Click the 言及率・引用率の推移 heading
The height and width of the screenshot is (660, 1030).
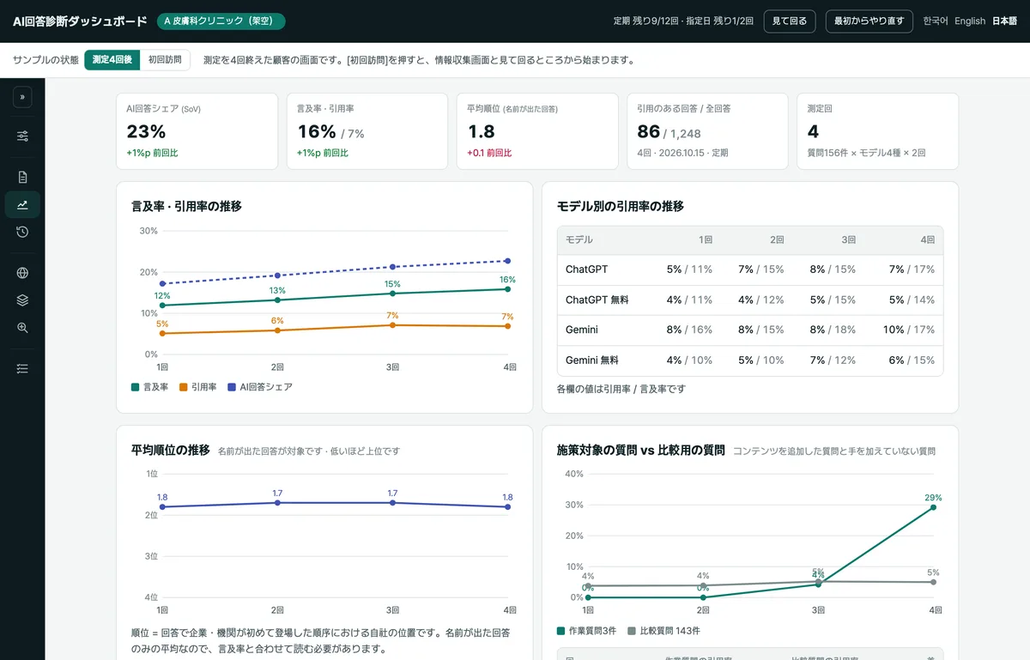tap(186, 206)
